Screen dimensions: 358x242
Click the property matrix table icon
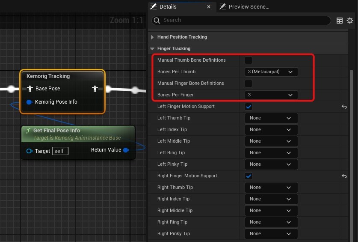pyautogui.click(x=340, y=21)
